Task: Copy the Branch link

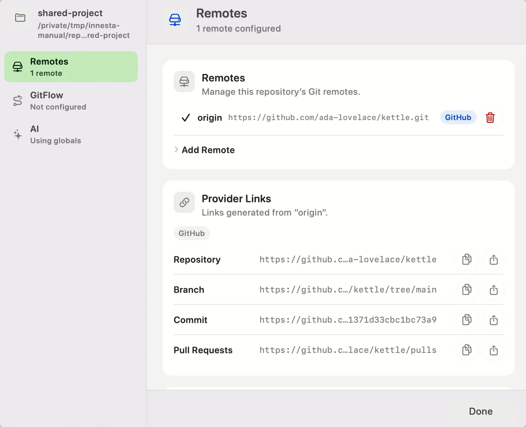Action: click(467, 290)
